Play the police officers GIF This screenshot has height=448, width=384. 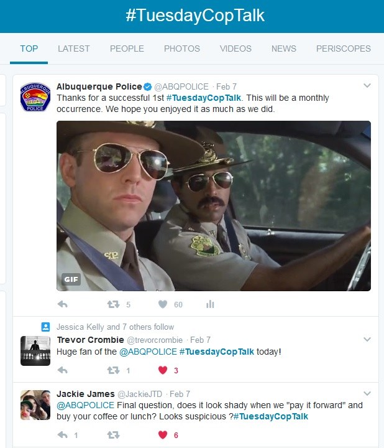(x=214, y=206)
